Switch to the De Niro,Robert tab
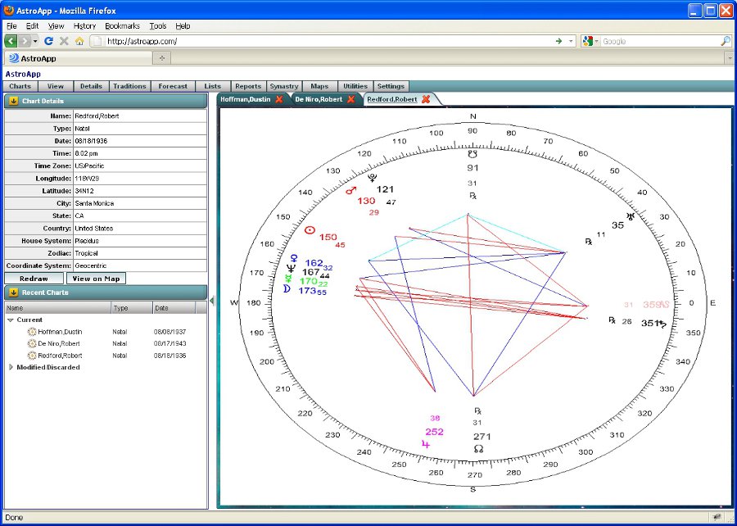The width and height of the screenshot is (737, 526). pyautogui.click(x=319, y=99)
